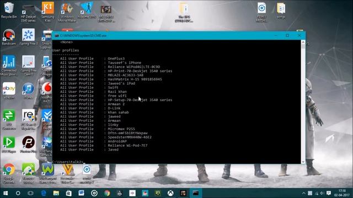Open Cortana search circle on taskbar
The height and width of the screenshot is (198, 353).
[18, 193]
